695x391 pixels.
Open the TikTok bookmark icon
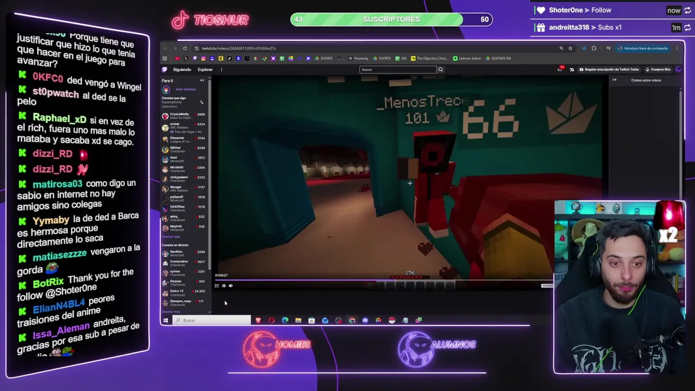tap(230, 58)
